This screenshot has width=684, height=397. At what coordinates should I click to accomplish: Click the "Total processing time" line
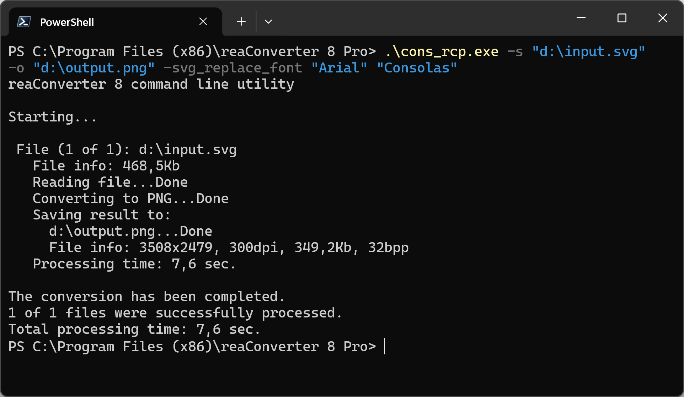point(134,329)
